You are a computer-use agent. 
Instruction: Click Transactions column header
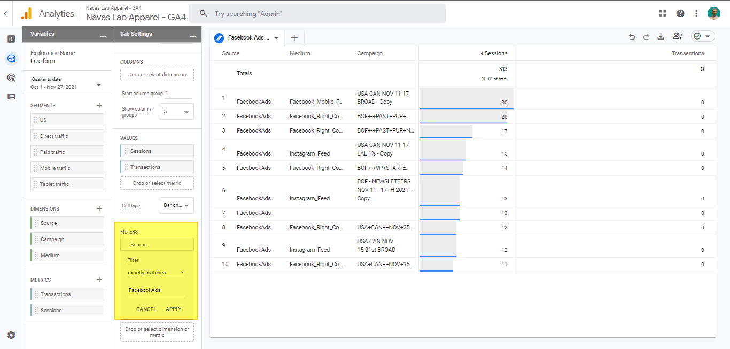click(x=688, y=53)
